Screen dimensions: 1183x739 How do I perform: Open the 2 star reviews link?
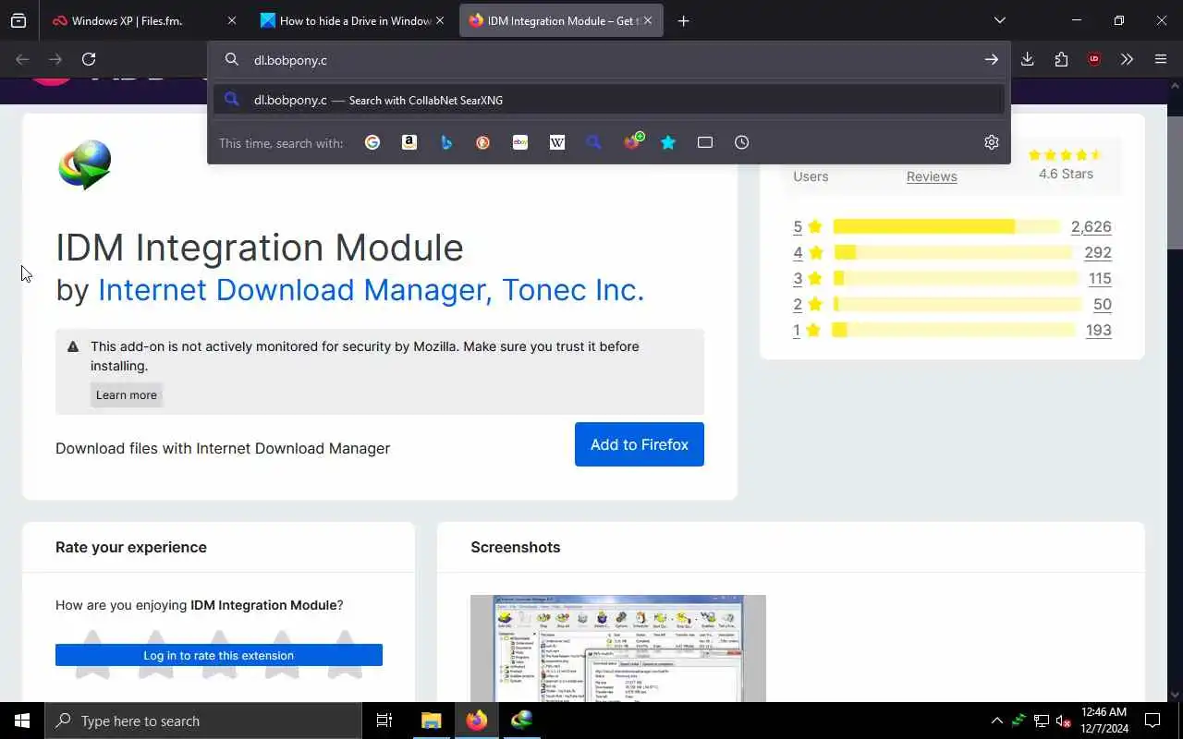point(807,304)
